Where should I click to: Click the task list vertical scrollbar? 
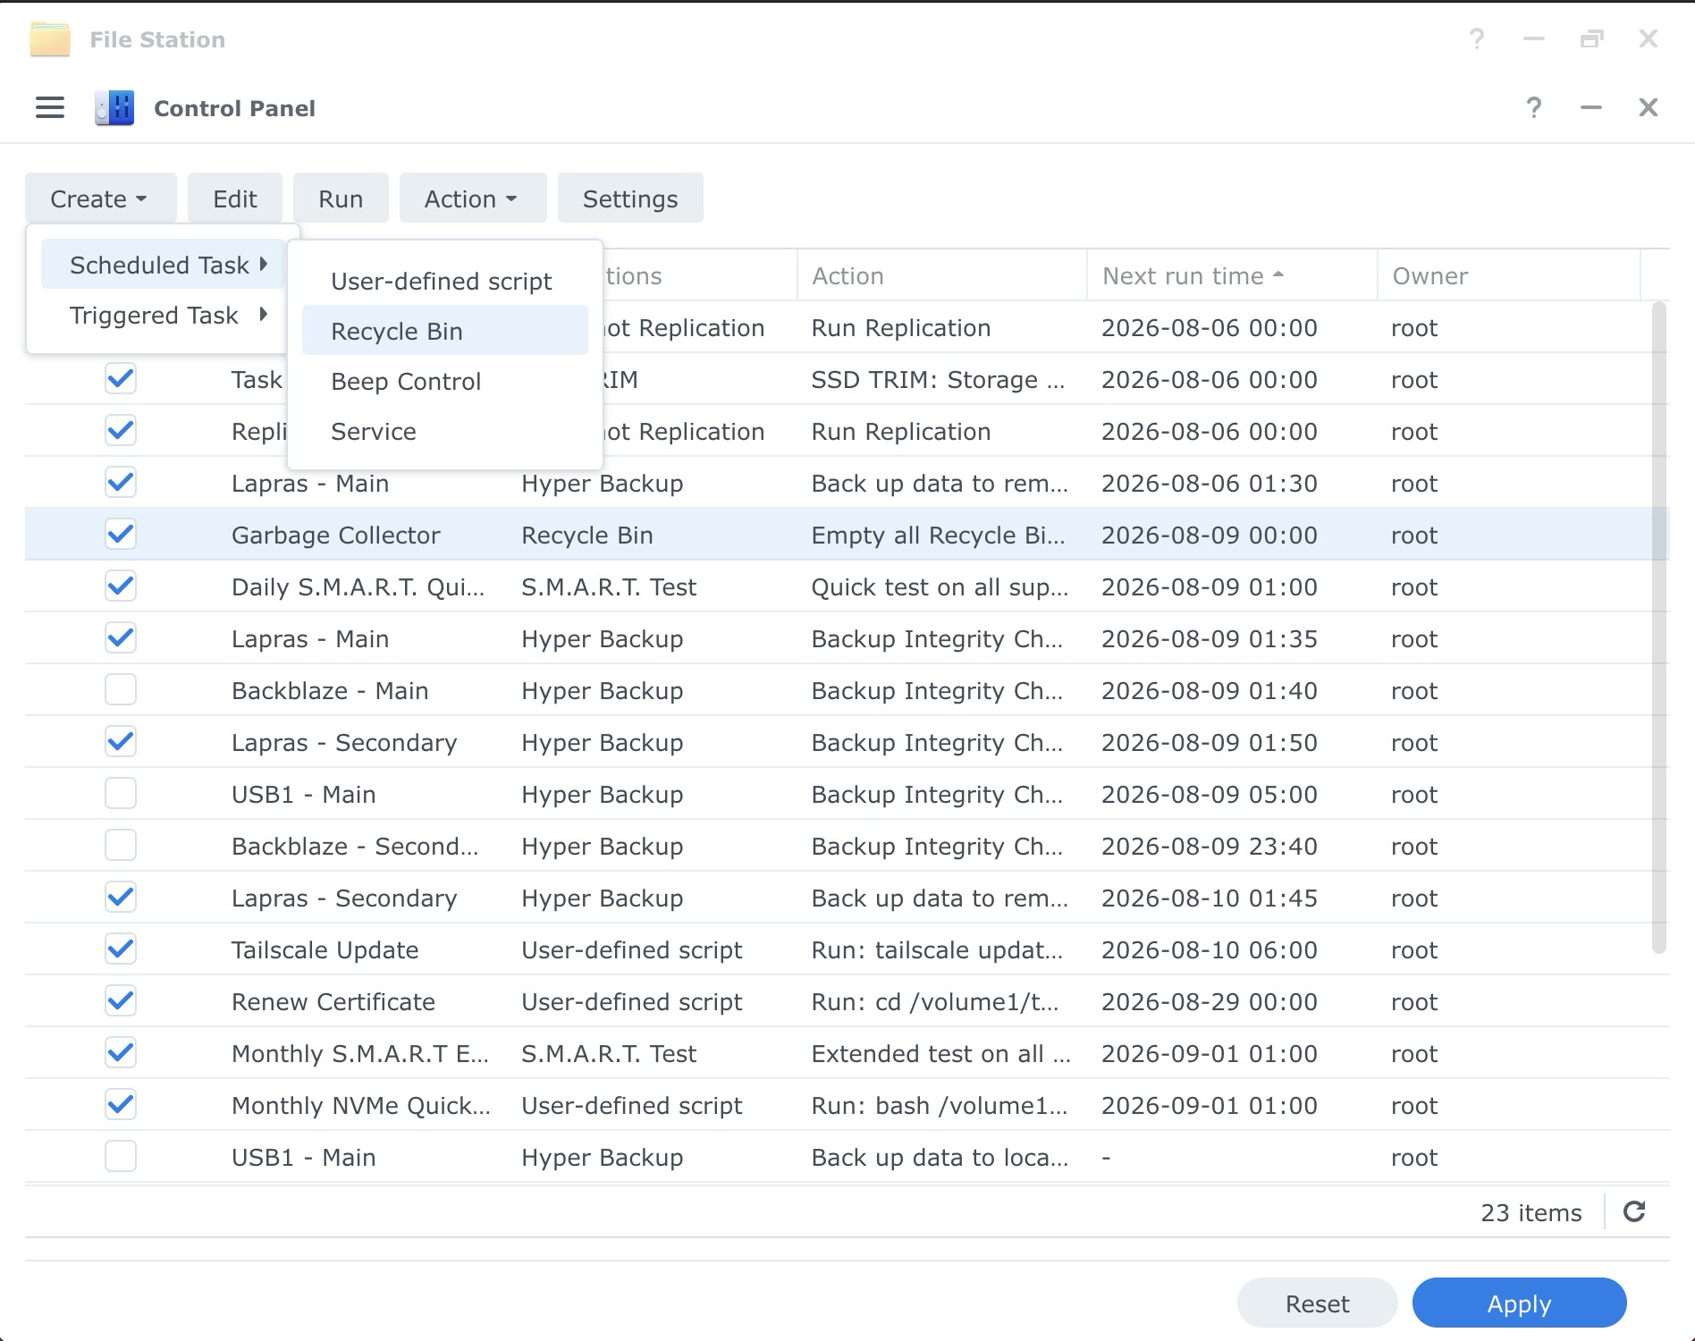1659,628
